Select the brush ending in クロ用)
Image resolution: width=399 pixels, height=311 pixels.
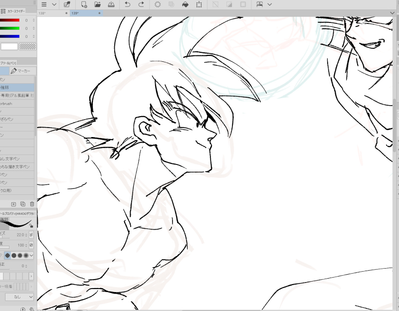click(x=17, y=190)
